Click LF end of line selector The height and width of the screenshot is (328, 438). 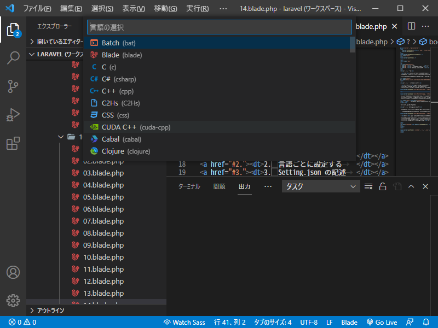point(330,322)
